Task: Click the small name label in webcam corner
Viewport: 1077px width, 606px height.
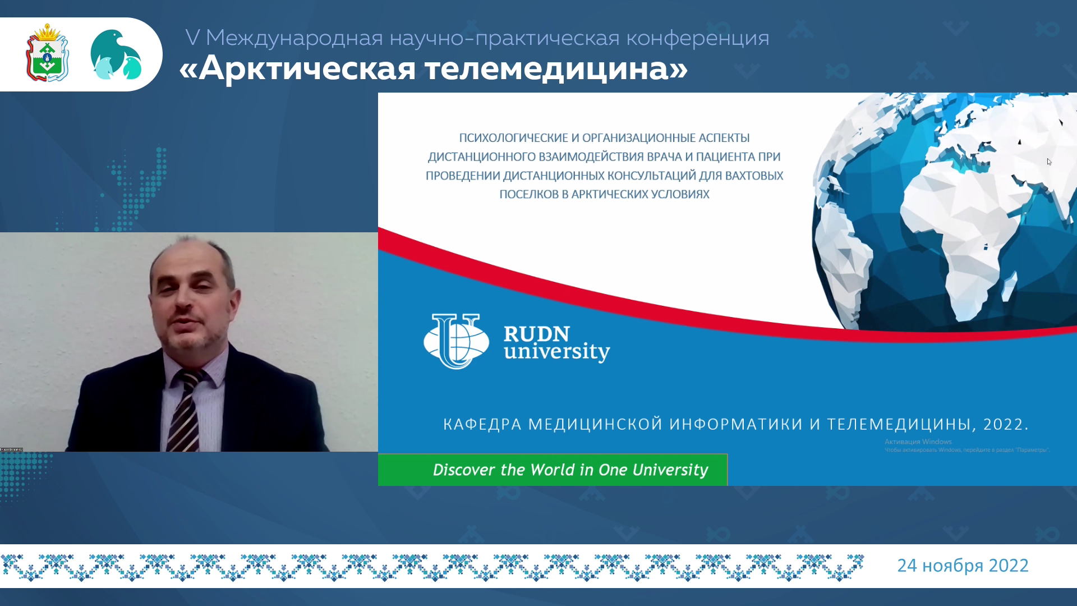Action: (x=11, y=449)
